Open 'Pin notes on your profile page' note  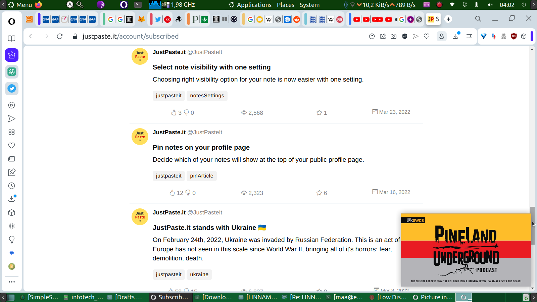tap(201, 147)
